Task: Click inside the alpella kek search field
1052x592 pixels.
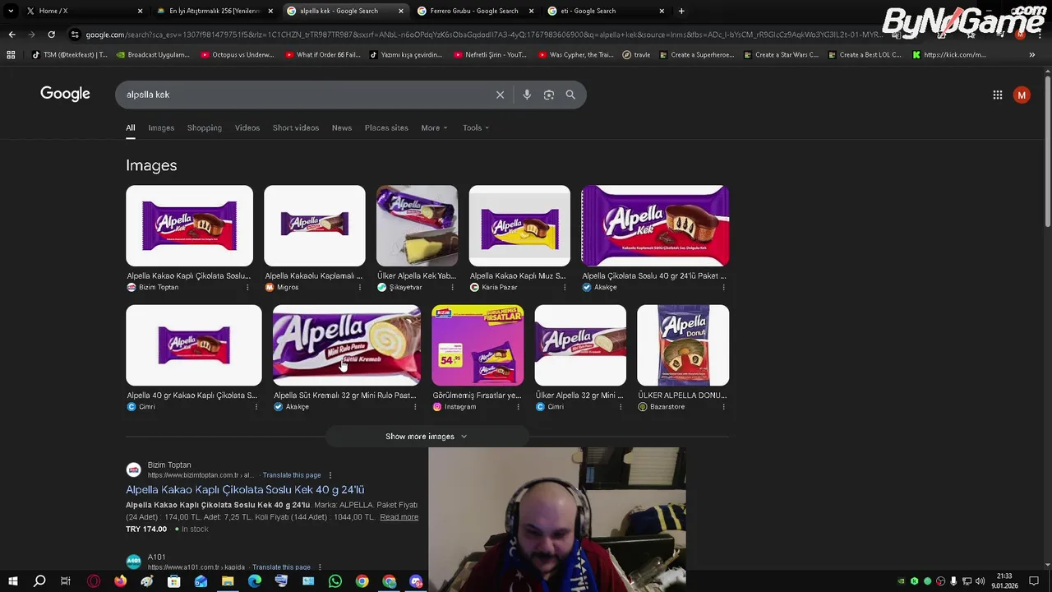Action: click(x=304, y=95)
